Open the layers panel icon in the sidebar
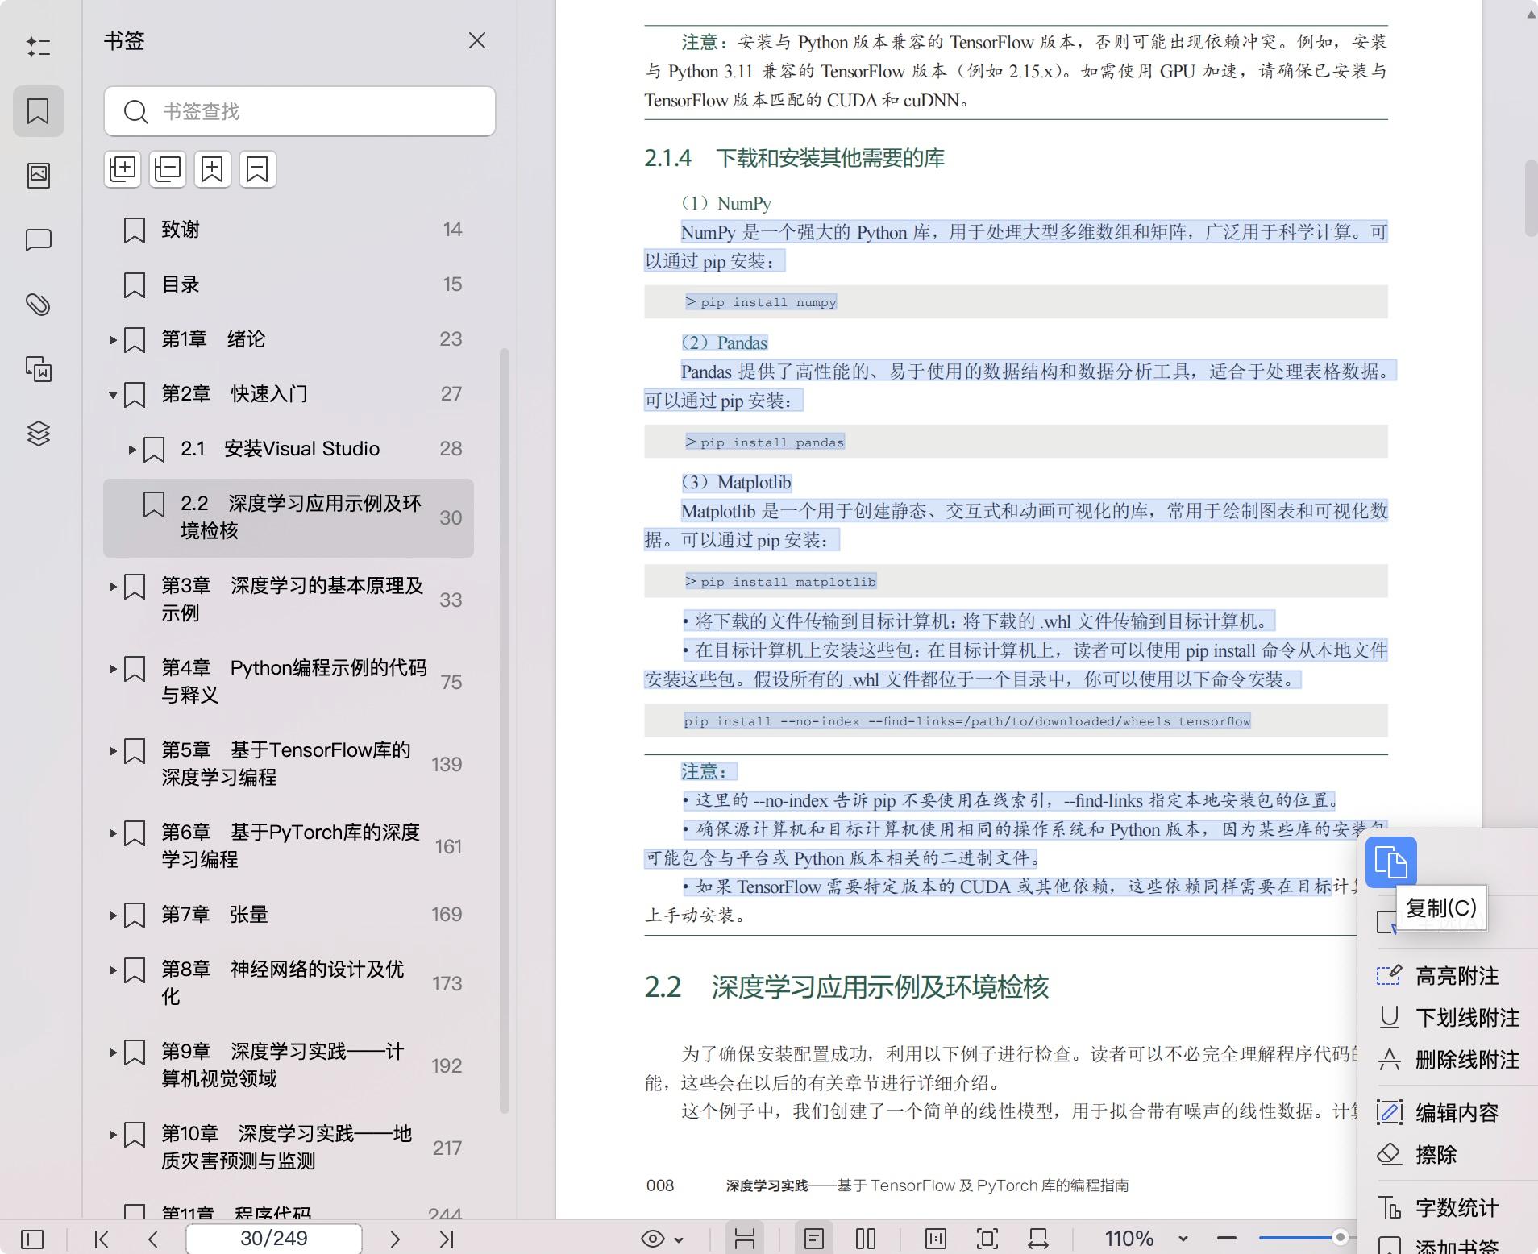Image resolution: width=1538 pixels, height=1254 pixels. (x=38, y=434)
